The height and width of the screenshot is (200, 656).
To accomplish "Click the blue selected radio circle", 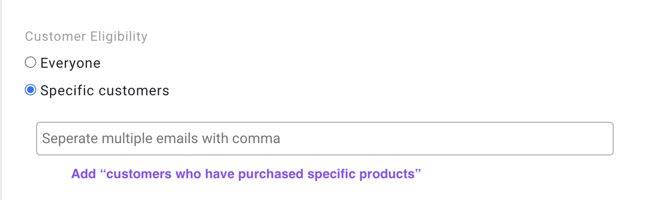I will point(30,90).
